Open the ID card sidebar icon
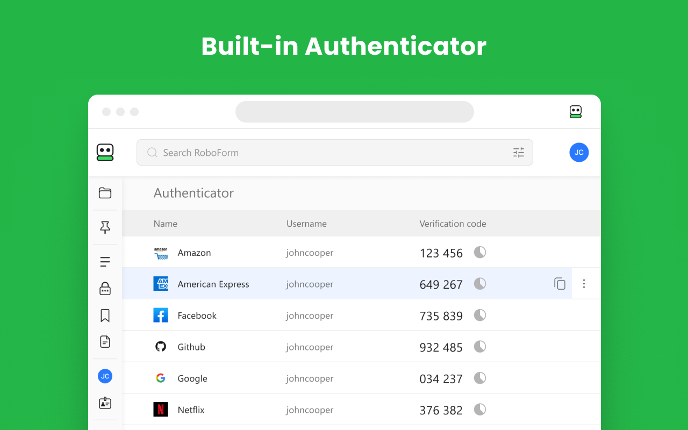This screenshot has height=430, width=688. (105, 403)
